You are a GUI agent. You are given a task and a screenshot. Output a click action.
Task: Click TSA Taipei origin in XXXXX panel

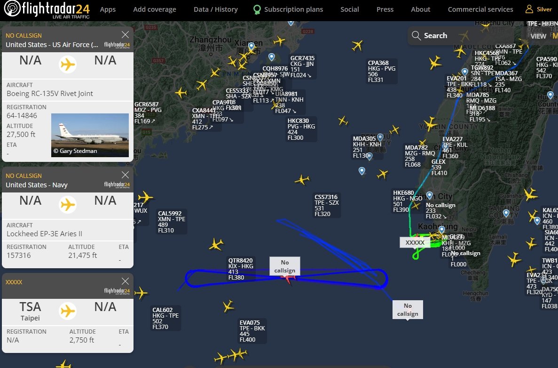tap(30, 311)
